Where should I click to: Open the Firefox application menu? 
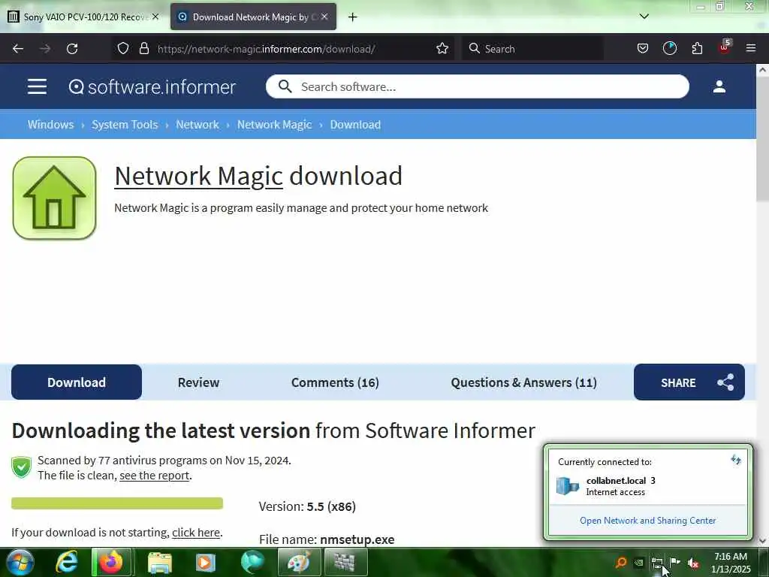[751, 48]
